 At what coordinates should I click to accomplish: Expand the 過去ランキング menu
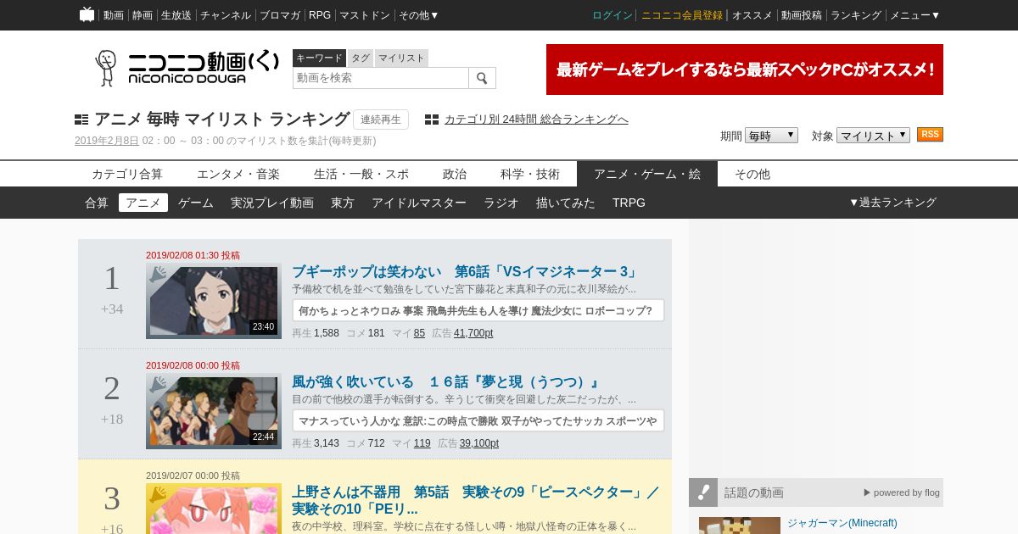tap(892, 203)
